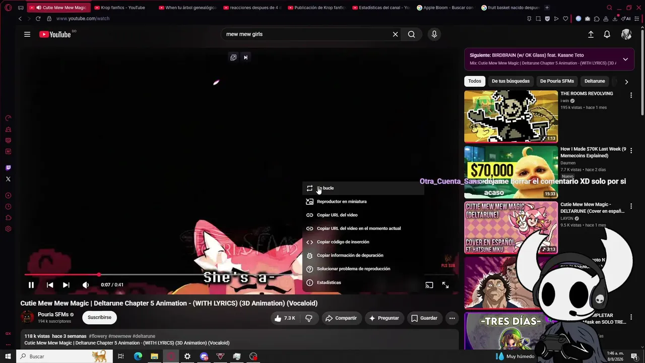Open a new browser tab with plus
645x363 pixels.
tap(547, 8)
